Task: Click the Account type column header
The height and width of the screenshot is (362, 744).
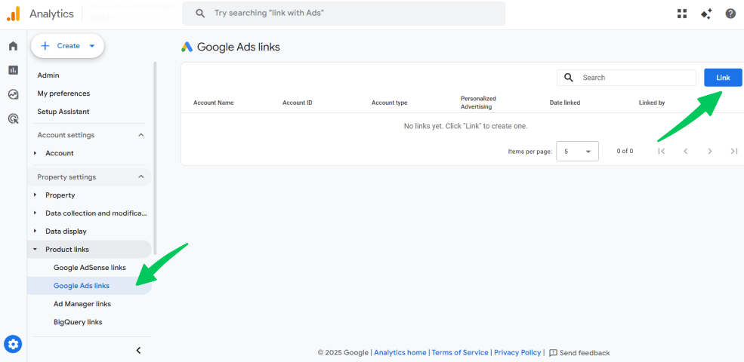Action: [389, 103]
